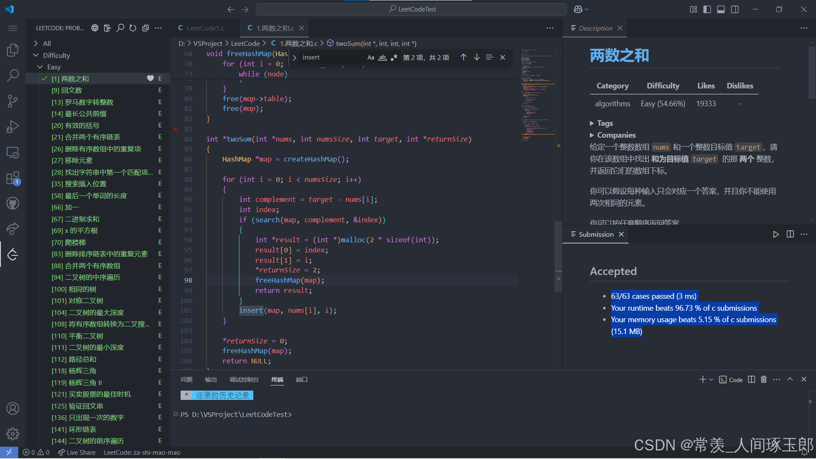Enable whole word matching

tap(382, 57)
